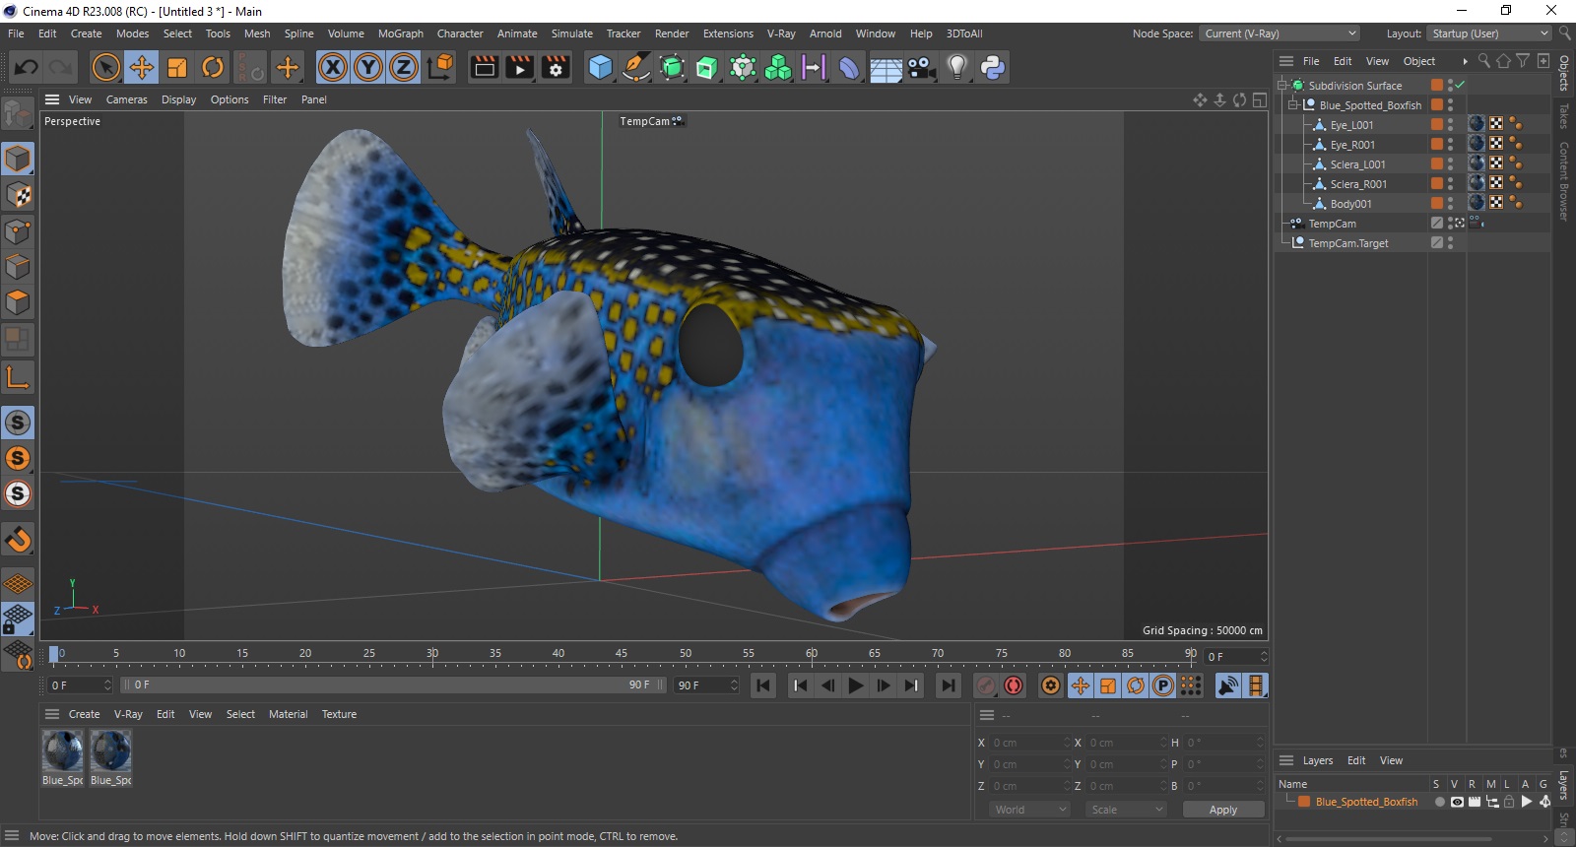
Task: Select the first Blue_Spo material thumbnail
Action: (x=63, y=751)
